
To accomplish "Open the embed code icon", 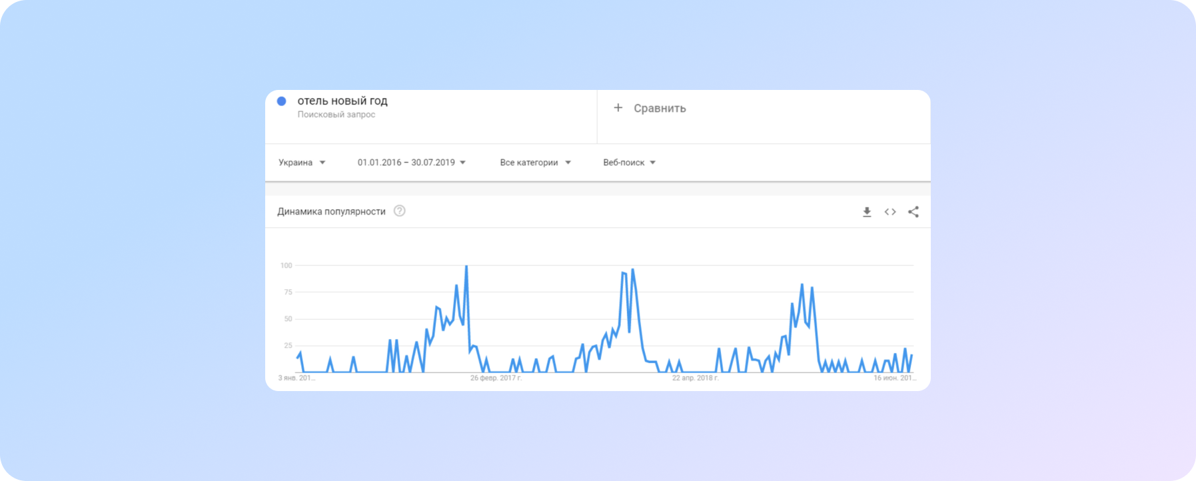I will 890,212.
